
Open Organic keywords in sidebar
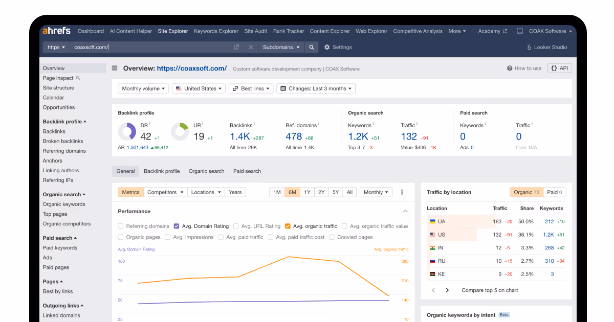coord(64,204)
